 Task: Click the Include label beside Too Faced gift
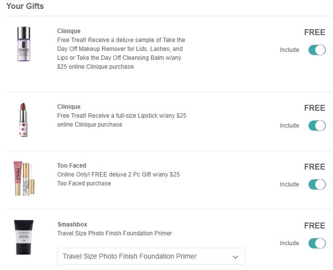[289, 184]
